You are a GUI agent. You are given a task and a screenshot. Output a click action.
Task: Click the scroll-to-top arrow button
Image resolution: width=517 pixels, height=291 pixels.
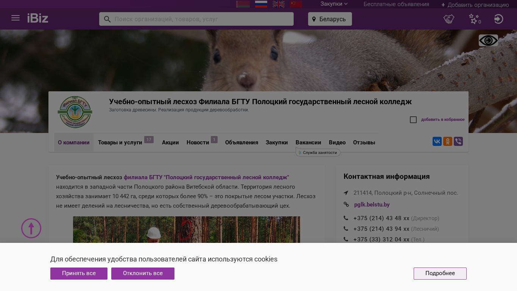coord(31,228)
